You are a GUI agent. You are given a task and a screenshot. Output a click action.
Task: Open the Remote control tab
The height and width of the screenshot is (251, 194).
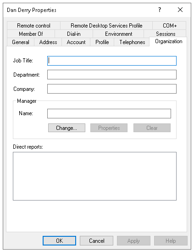tap(33, 26)
